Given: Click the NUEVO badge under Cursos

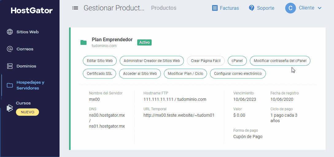Looking at the screenshot, I should pyautogui.click(x=28, y=112).
